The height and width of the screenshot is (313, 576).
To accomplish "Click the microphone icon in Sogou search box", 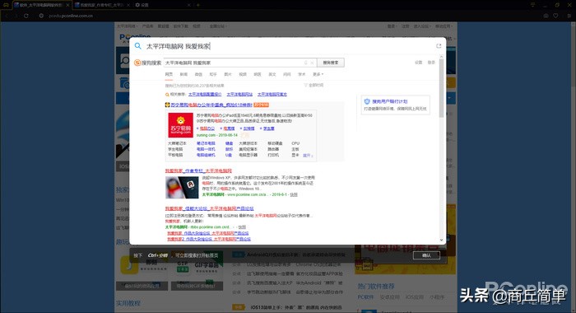I will 305,63.
